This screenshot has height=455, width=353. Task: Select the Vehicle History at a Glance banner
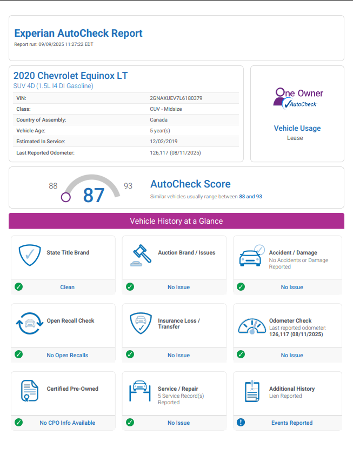pos(176,221)
